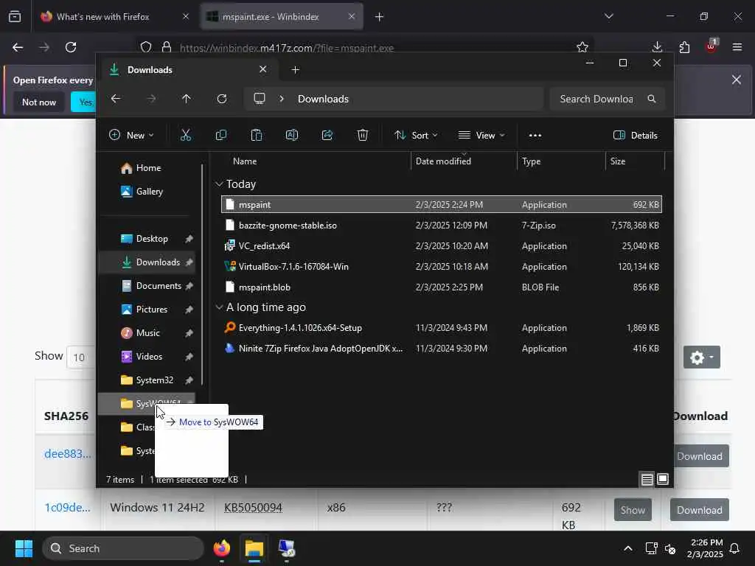This screenshot has width=755, height=566.
Task: Open new Firefox tab with plus button
Action: 379,17
